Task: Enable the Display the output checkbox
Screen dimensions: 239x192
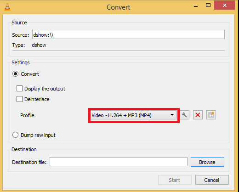Action: click(x=19, y=89)
